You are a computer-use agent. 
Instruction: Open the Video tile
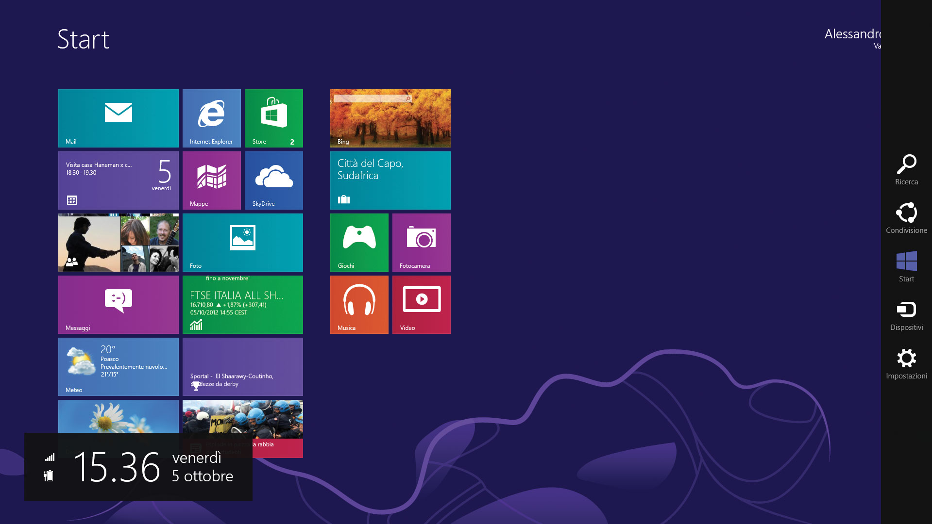422,305
